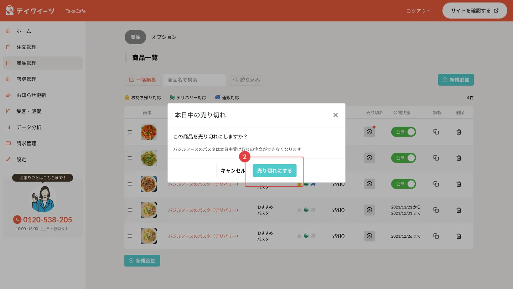Viewport: 513px width, 289px height.
Task: Click the duplicate icon in the fourth product row
Action: click(x=436, y=210)
